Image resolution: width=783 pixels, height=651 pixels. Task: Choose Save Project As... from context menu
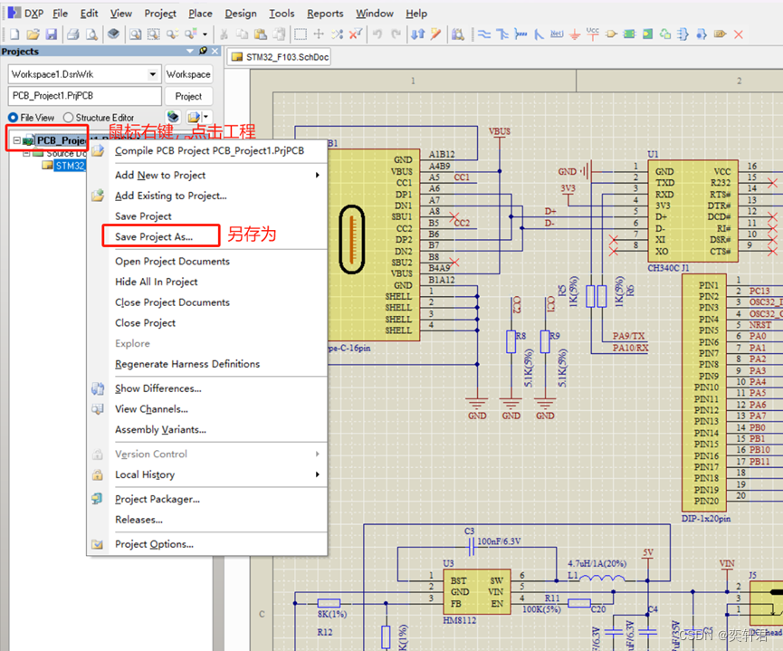pos(154,236)
